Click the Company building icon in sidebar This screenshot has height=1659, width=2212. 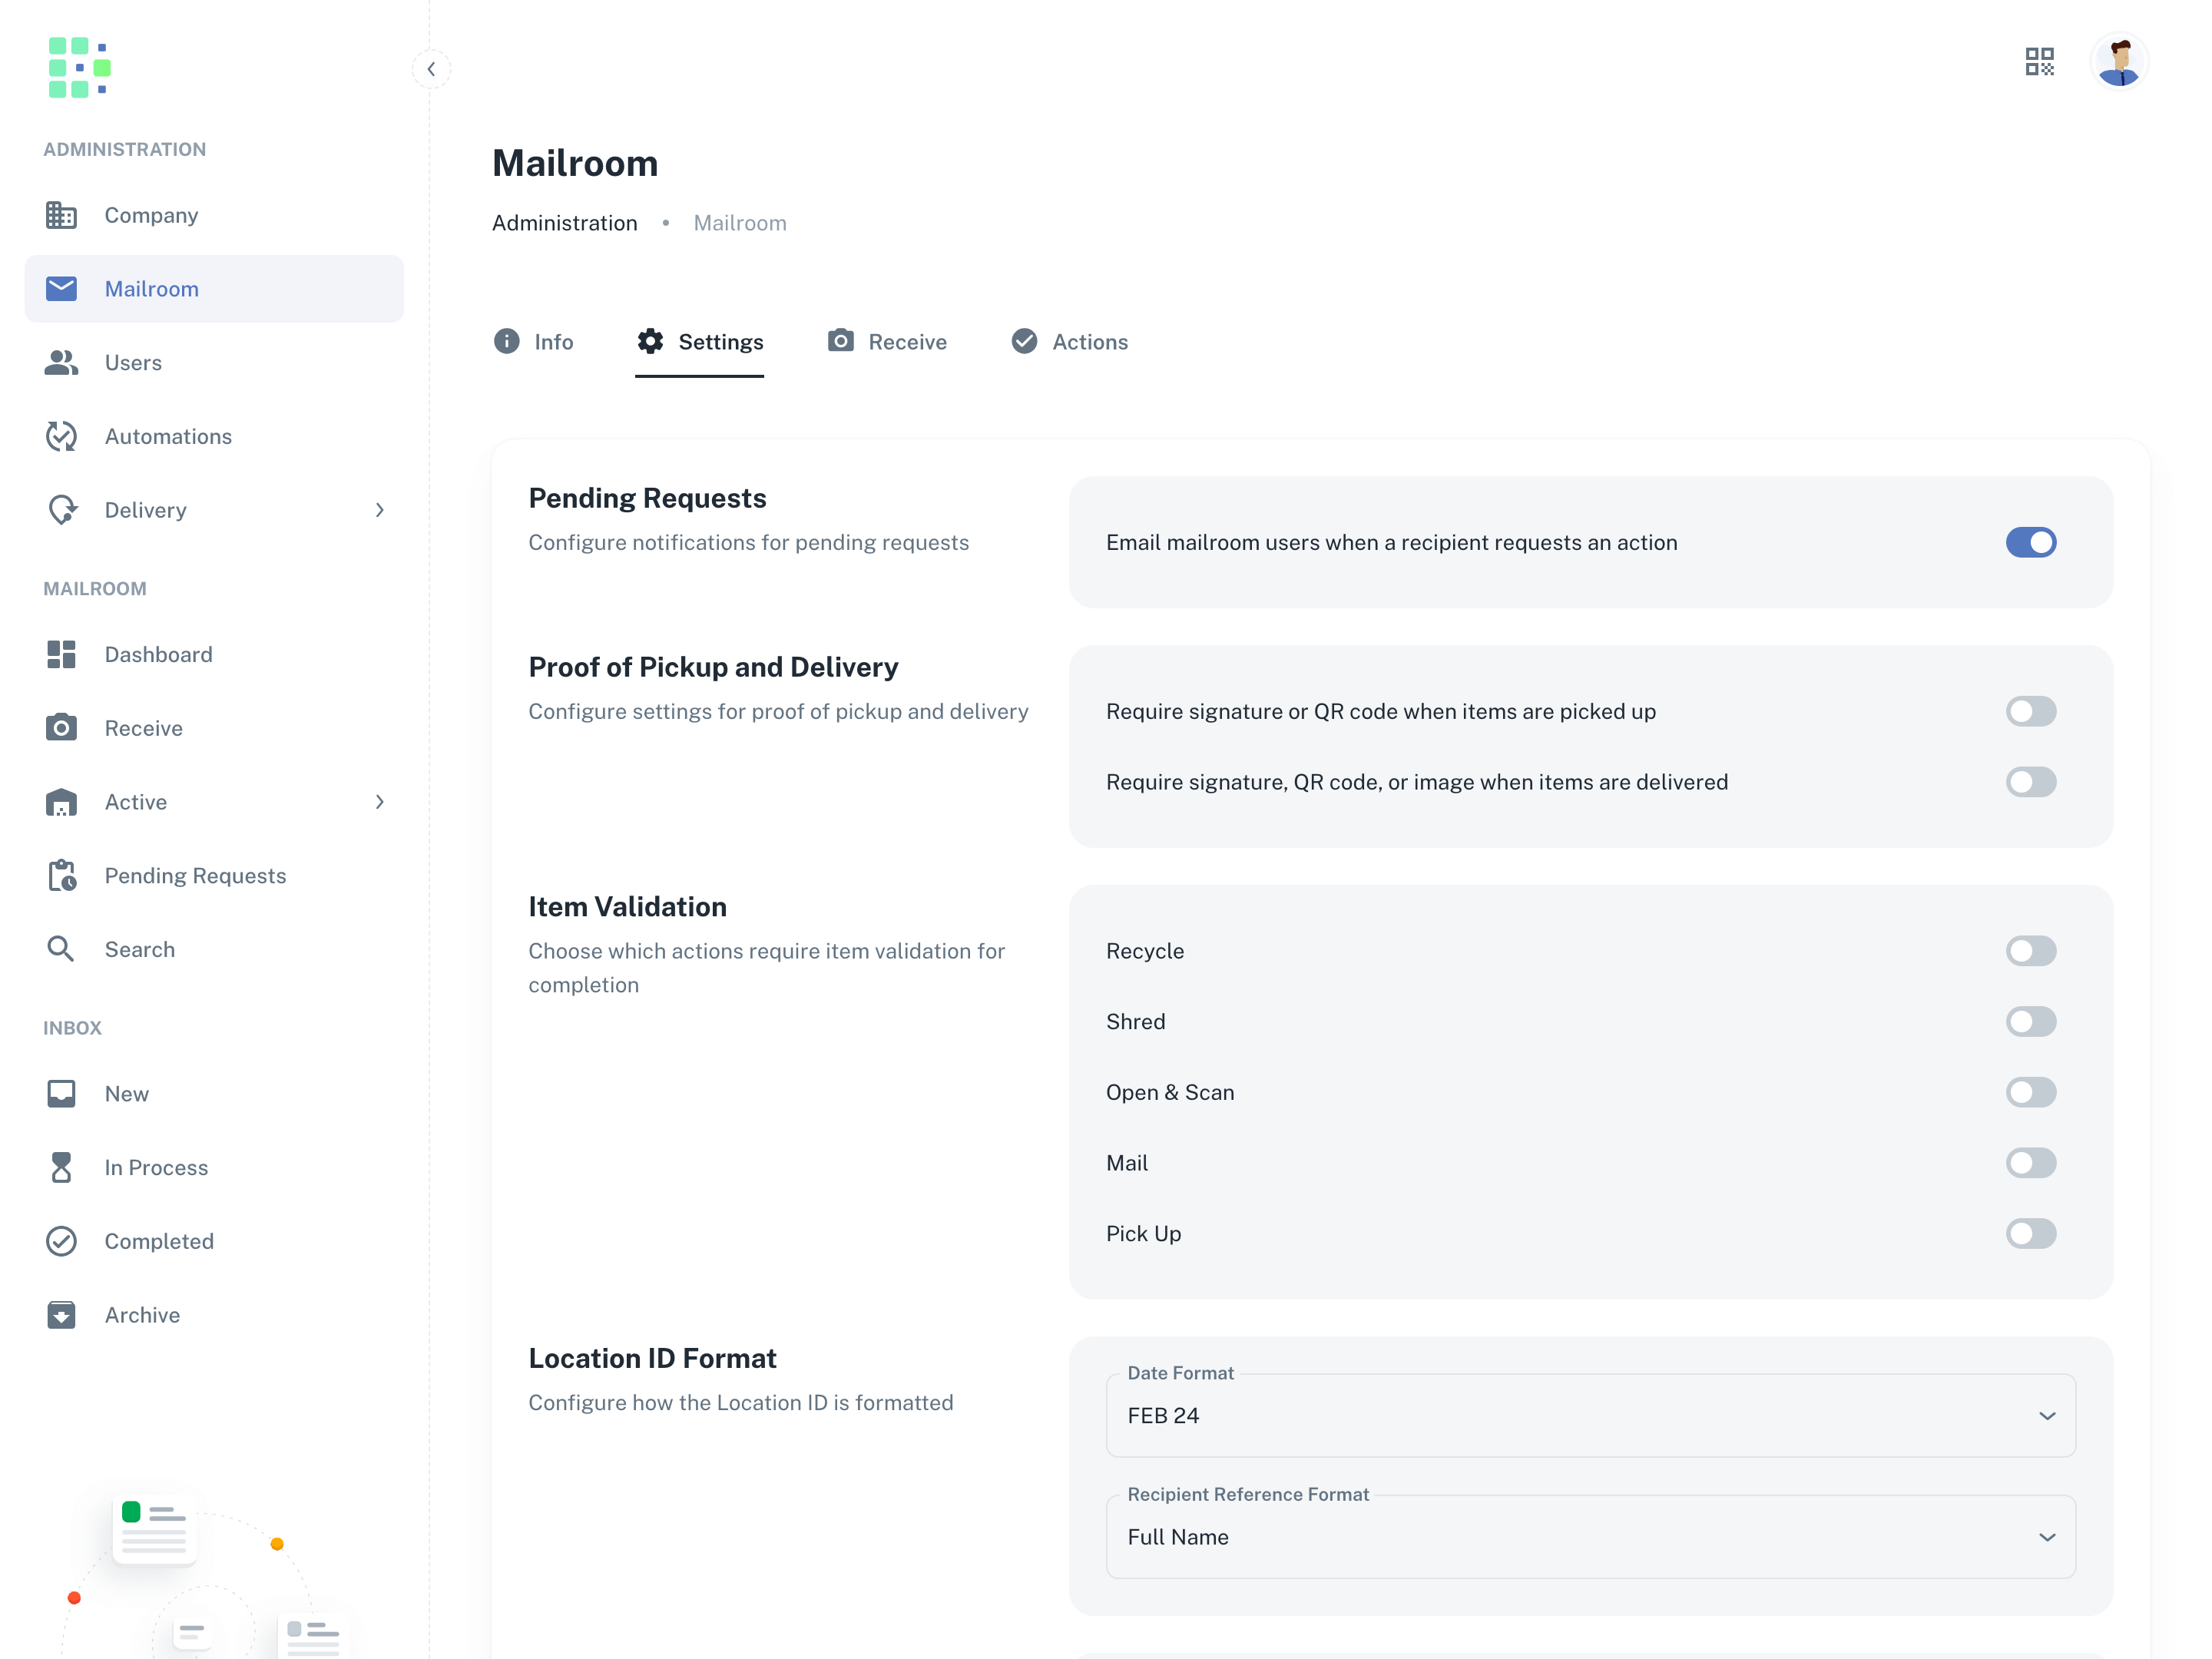[x=61, y=215]
